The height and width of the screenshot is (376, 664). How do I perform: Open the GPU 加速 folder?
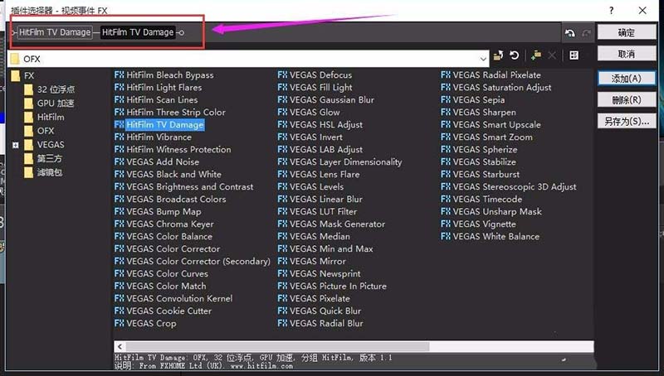coord(55,104)
